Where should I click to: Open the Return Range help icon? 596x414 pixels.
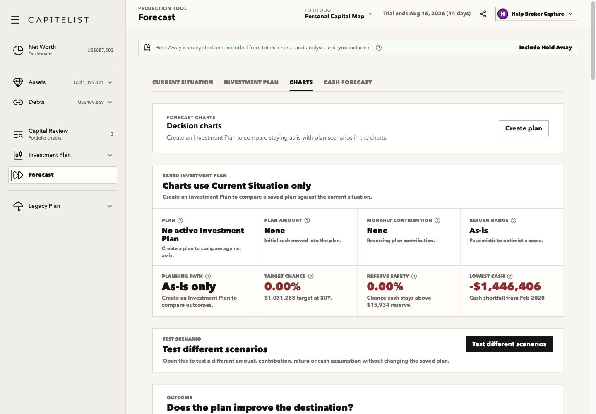[x=514, y=220]
